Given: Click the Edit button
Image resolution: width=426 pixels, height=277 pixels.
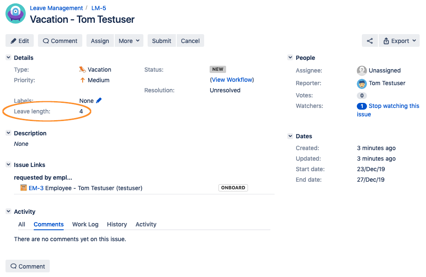Looking at the screenshot, I should coord(19,41).
